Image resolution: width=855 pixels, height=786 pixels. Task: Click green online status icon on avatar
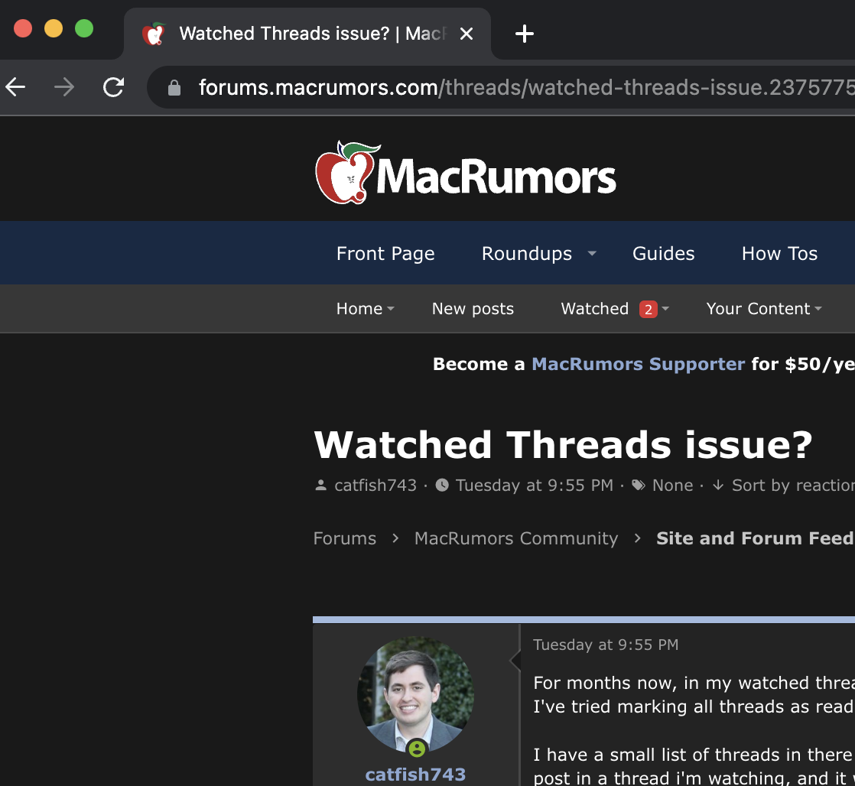point(417,749)
